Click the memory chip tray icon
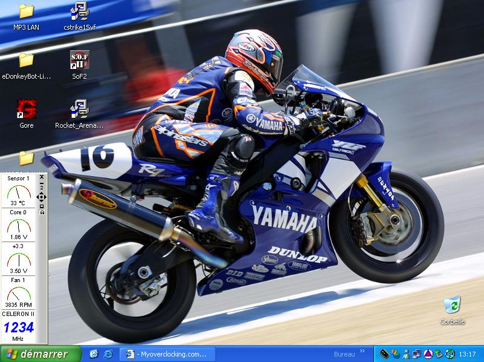The height and width of the screenshot is (362, 484). (384, 354)
